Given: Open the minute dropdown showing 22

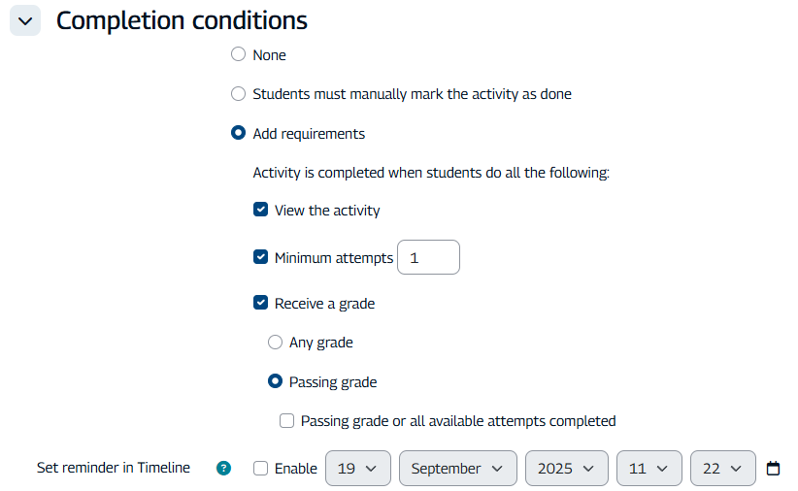Looking at the screenshot, I should (722, 469).
